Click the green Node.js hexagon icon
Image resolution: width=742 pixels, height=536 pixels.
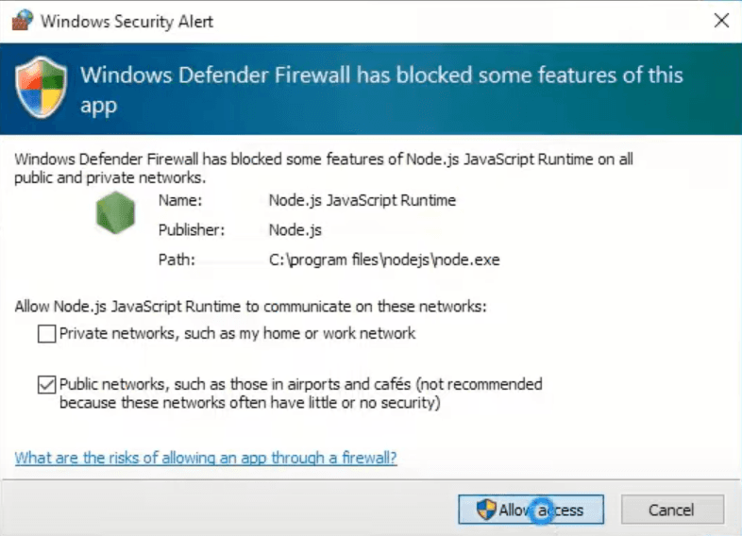116,213
